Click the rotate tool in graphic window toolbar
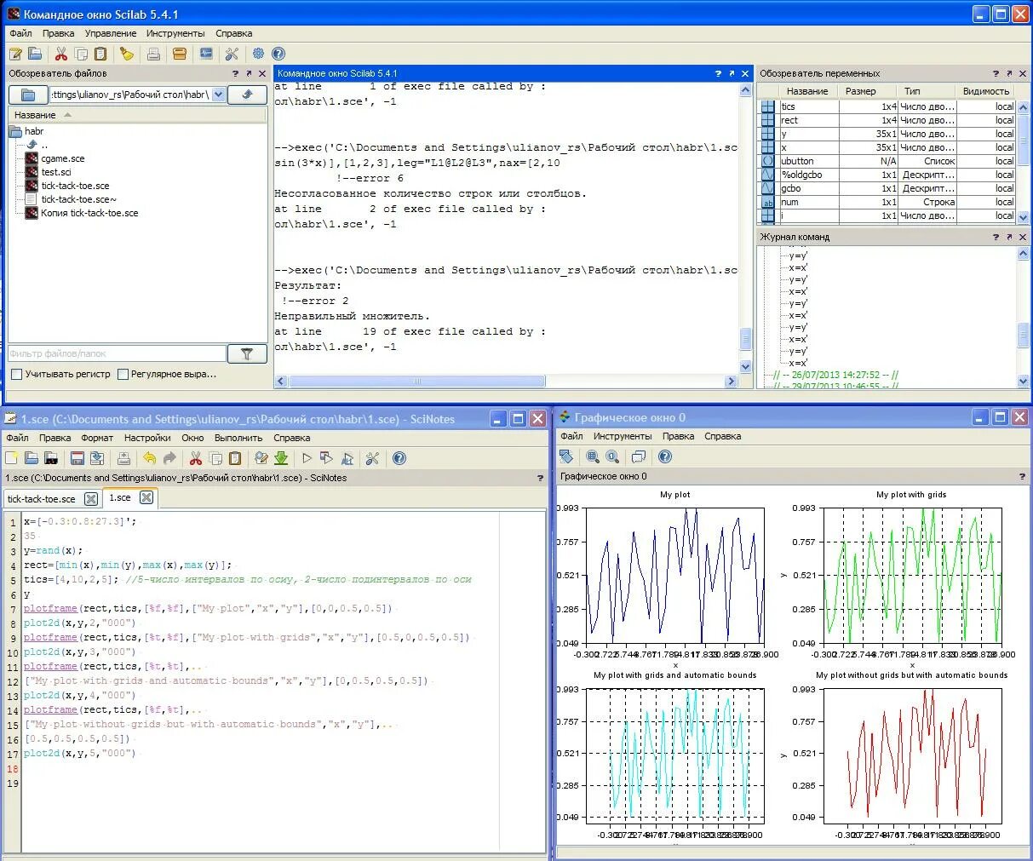This screenshot has width=1033, height=861. [566, 456]
